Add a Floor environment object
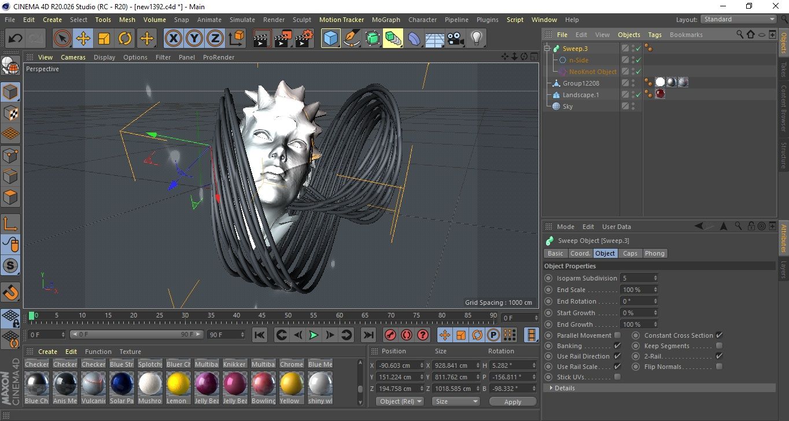 click(434, 39)
